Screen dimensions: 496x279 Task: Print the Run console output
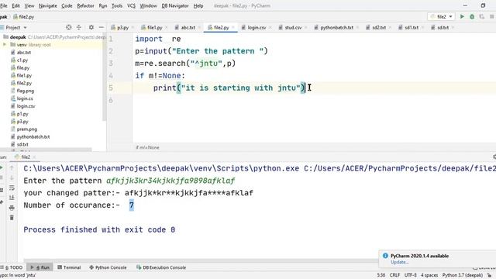click(12, 208)
